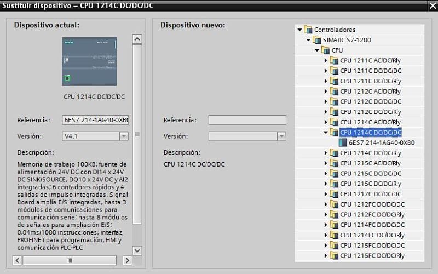Open current device Versión V4.1 dropdown

coord(124,136)
